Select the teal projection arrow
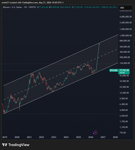135x150 pixels. [x=98, y=57]
